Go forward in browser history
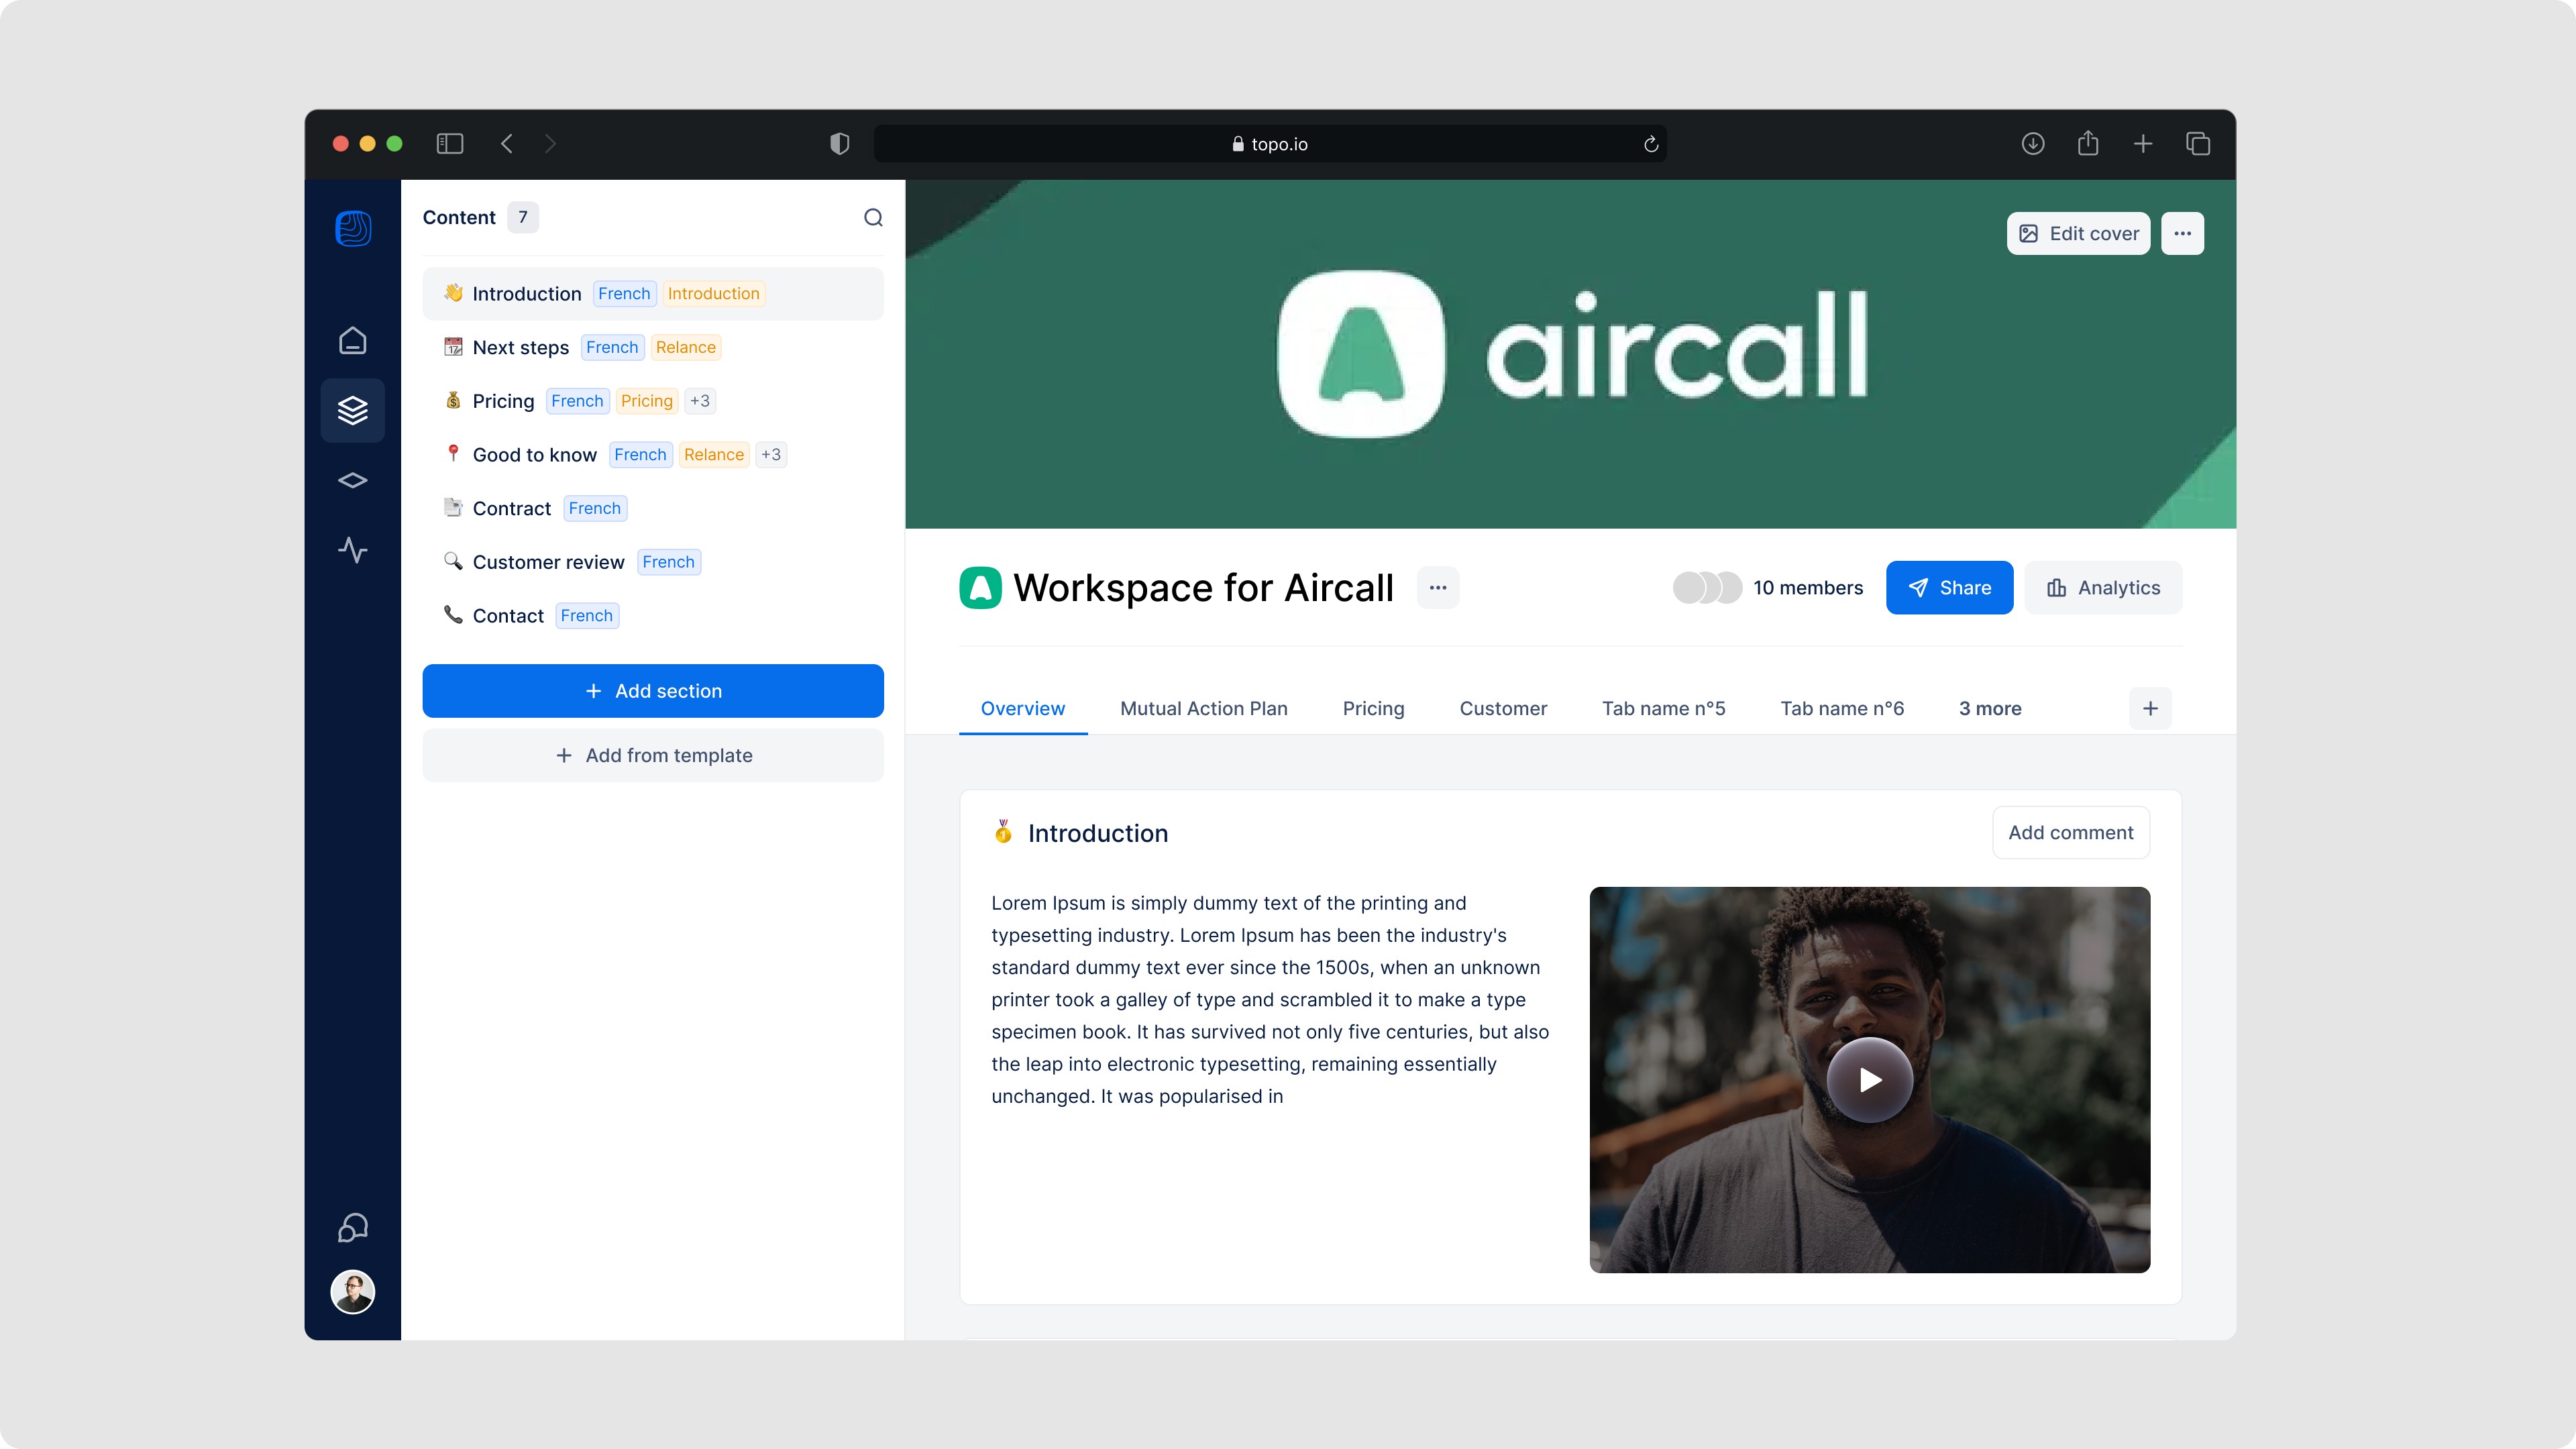2576x1449 pixels. click(550, 144)
